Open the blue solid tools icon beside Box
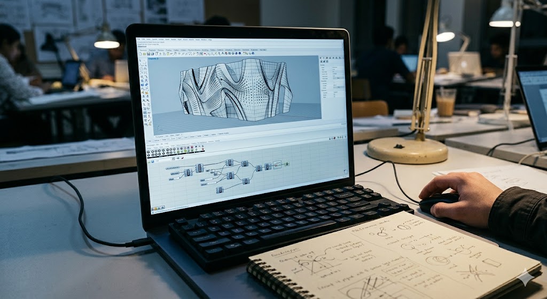 coord(146,85)
